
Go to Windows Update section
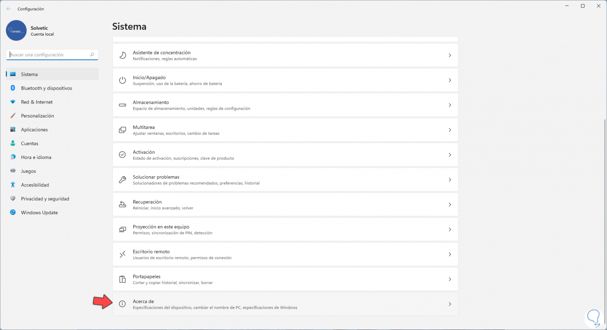(x=39, y=213)
